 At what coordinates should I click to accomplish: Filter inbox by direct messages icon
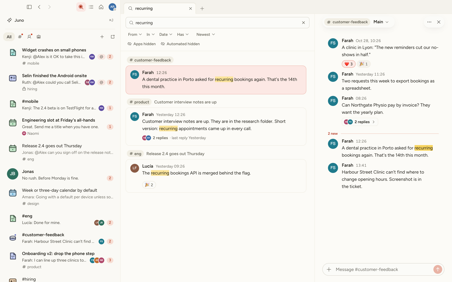[30, 37]
